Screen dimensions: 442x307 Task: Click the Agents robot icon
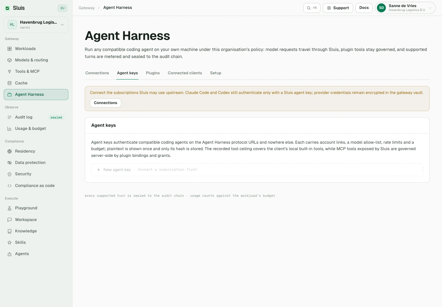10,254
